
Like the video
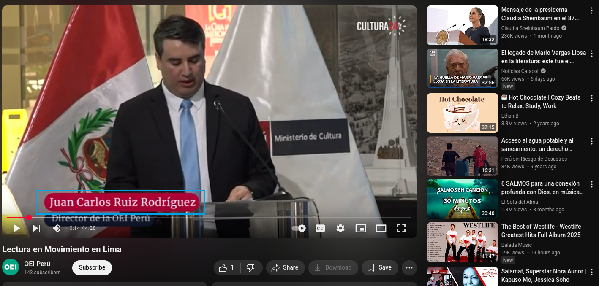click(x=227, y=268)
